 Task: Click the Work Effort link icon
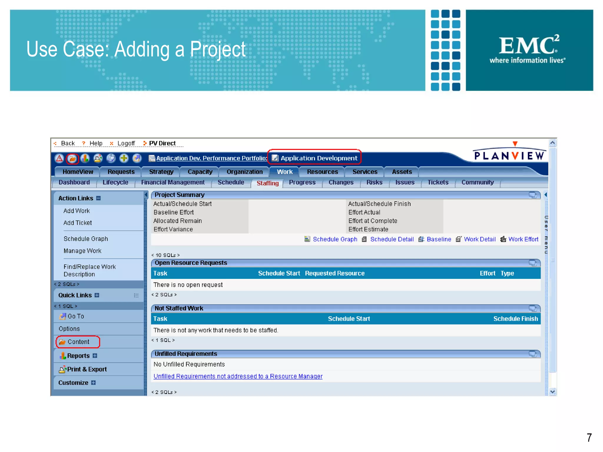(x=503, y=239)
